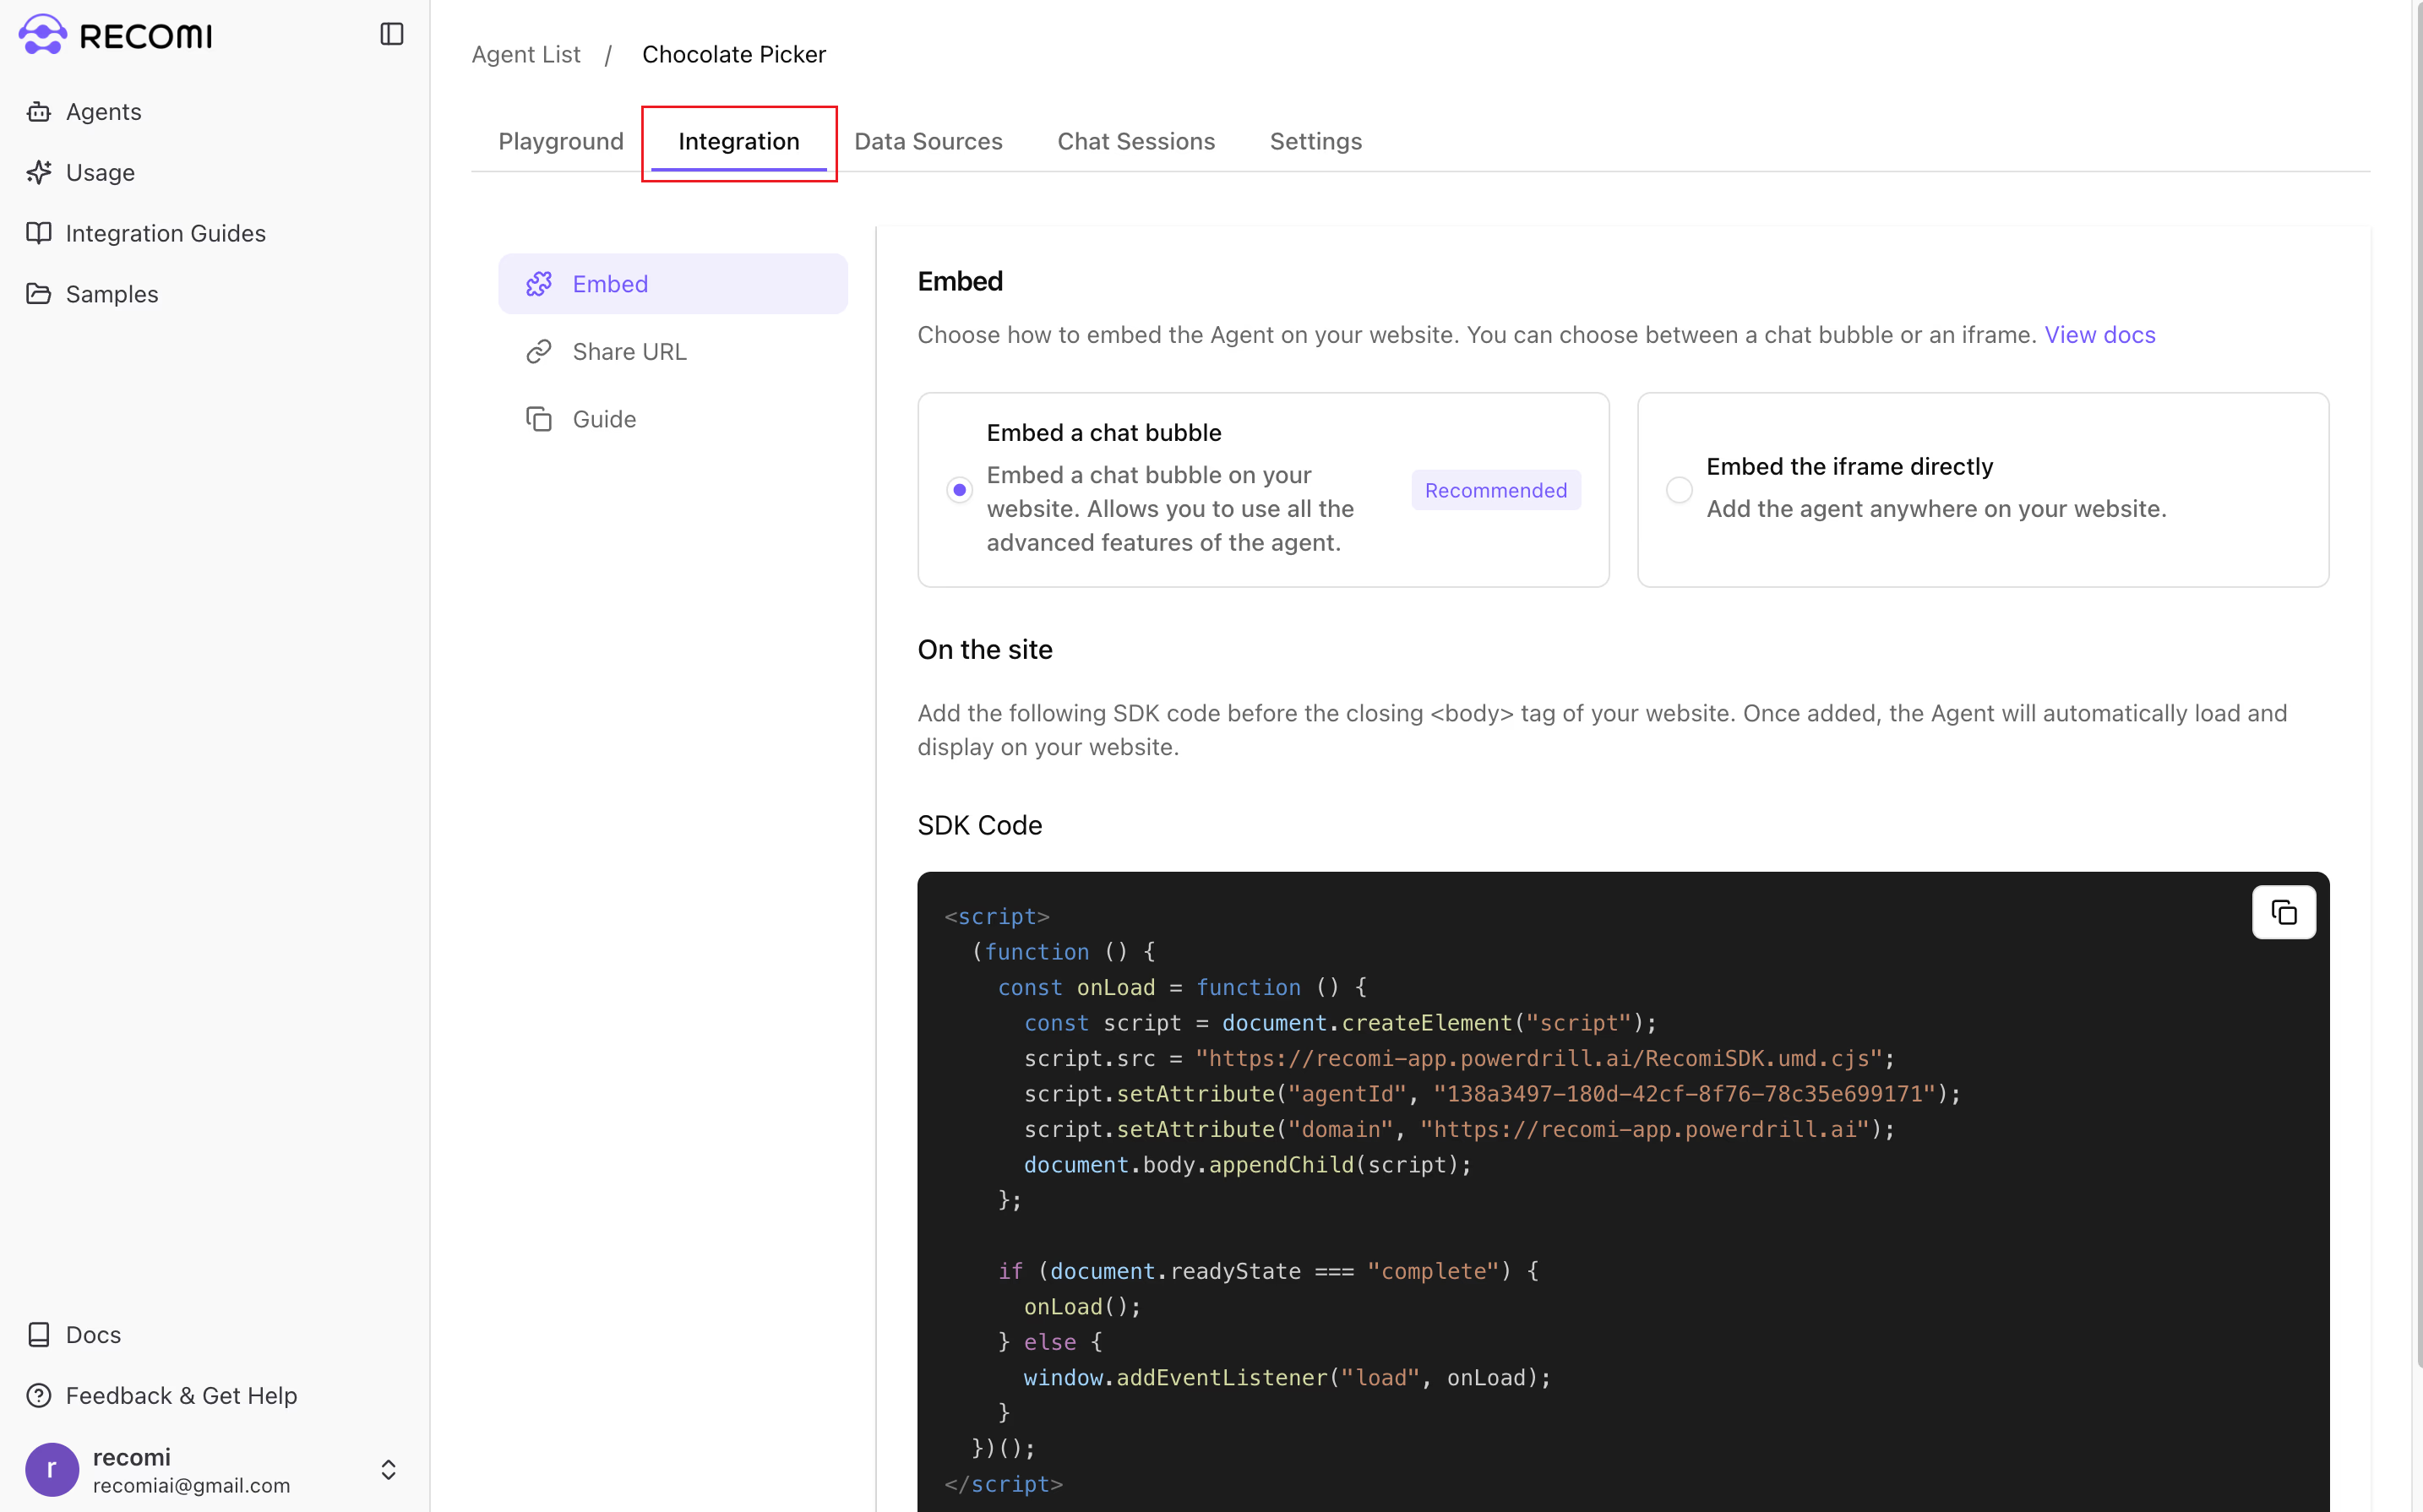Go back to Agent List breadcrumb
The image size is (2423, 1512).
coord(526,54)
